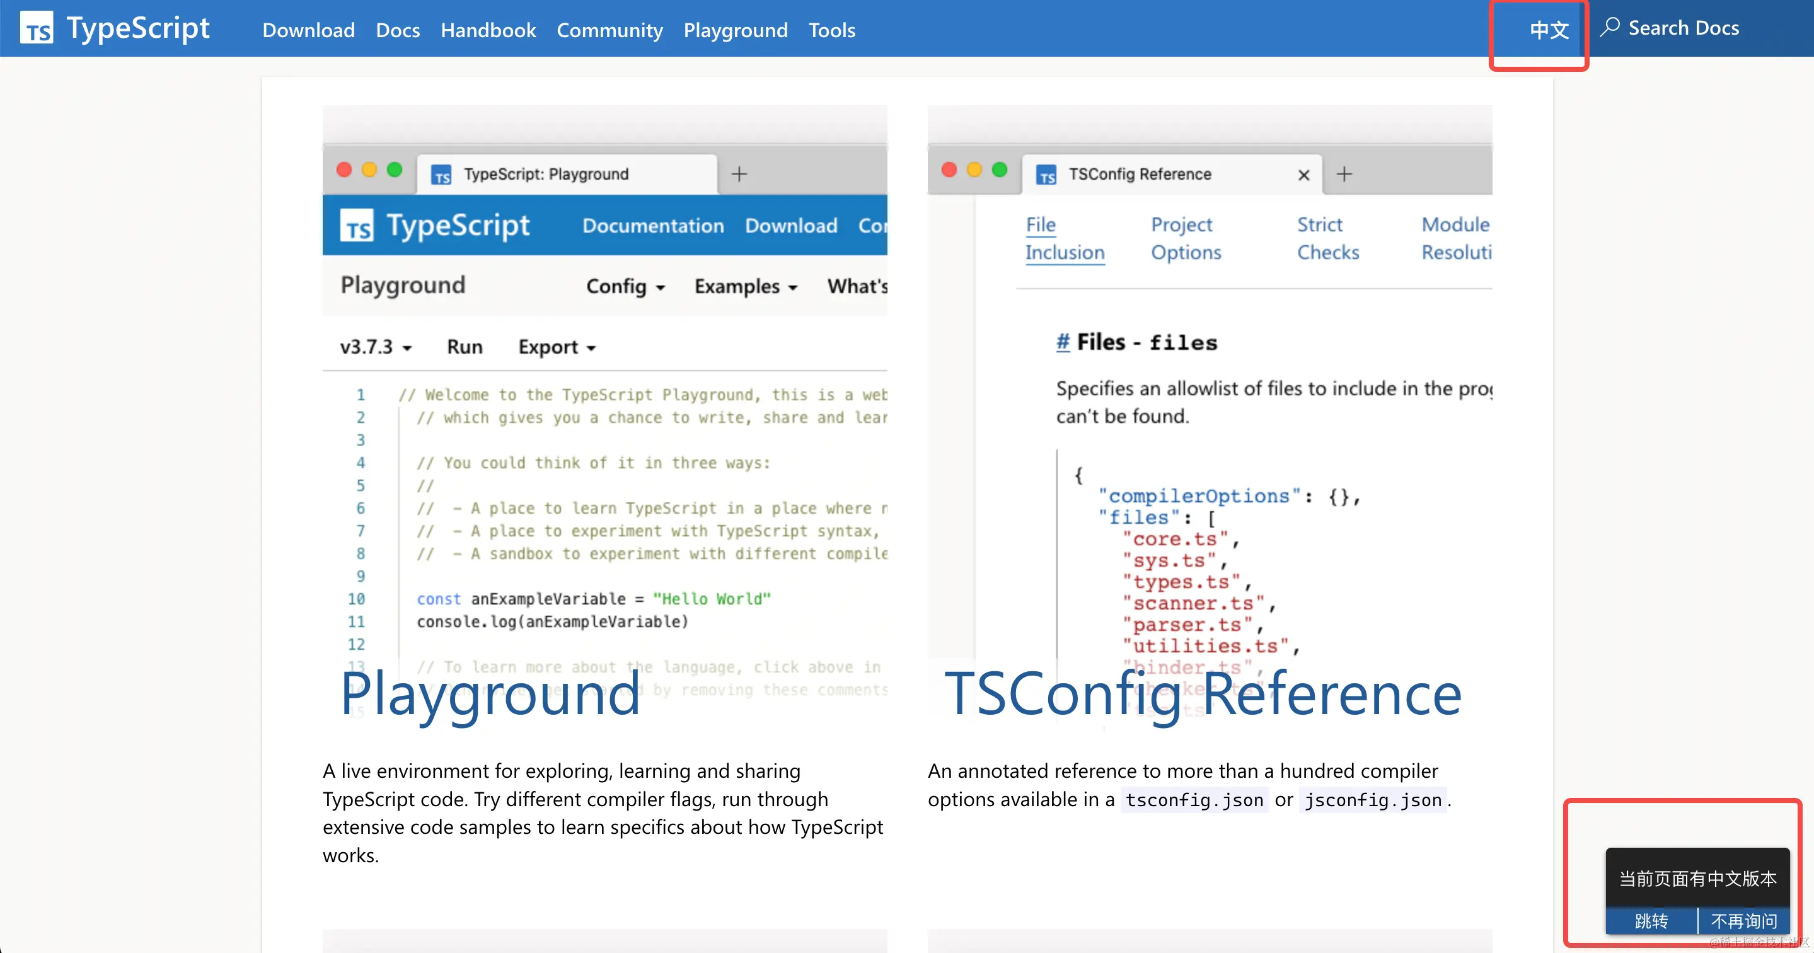
Task: Click TS favicon in TSConfig Reference tab
Action: click(1046, 175)
